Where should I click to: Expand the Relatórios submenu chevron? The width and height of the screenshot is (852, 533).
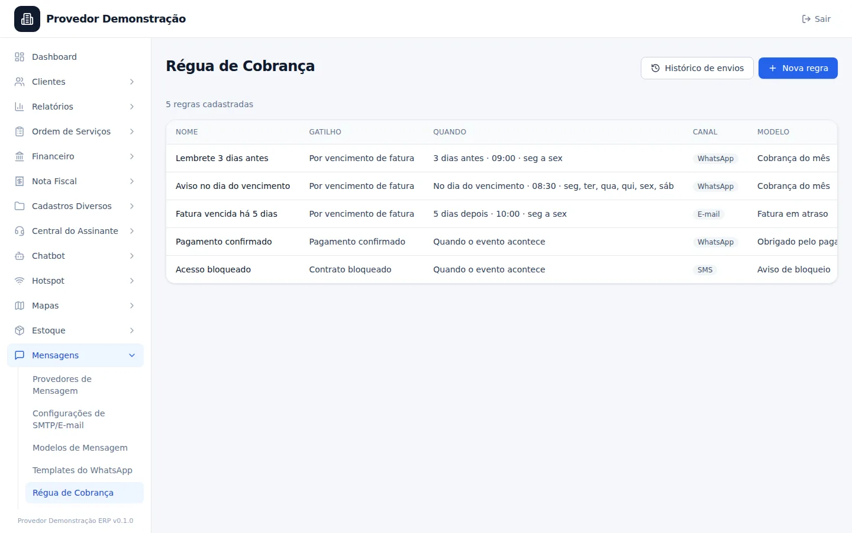click(132, 107)
